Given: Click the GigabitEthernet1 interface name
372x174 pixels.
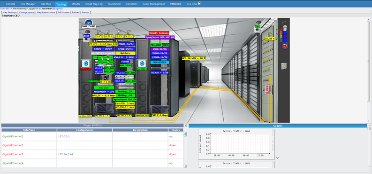Looking at the screenshot, I should tap(13, 137).
